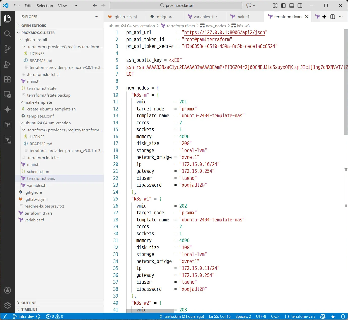The width and height of the screenshot is (348, 320).
Task: Change line endings via CRLF
Action: 275,316
